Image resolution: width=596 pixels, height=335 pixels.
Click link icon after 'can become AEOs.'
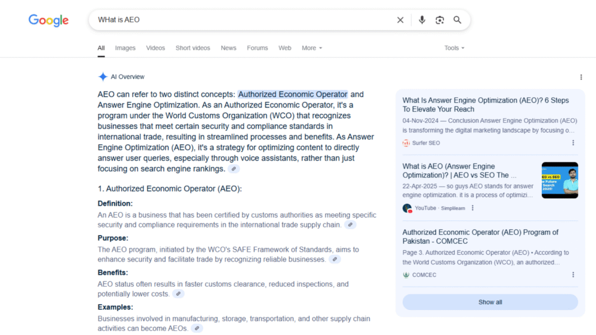coord(197,329)
